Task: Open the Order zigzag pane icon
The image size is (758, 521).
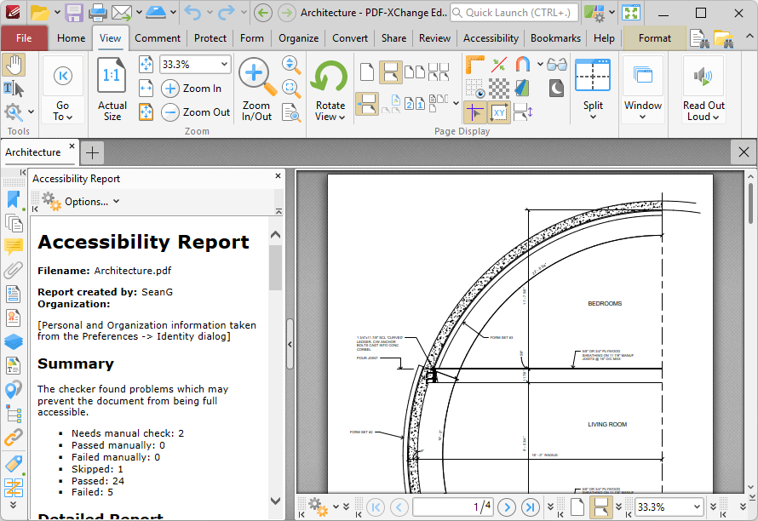Action: coord(14,488)
